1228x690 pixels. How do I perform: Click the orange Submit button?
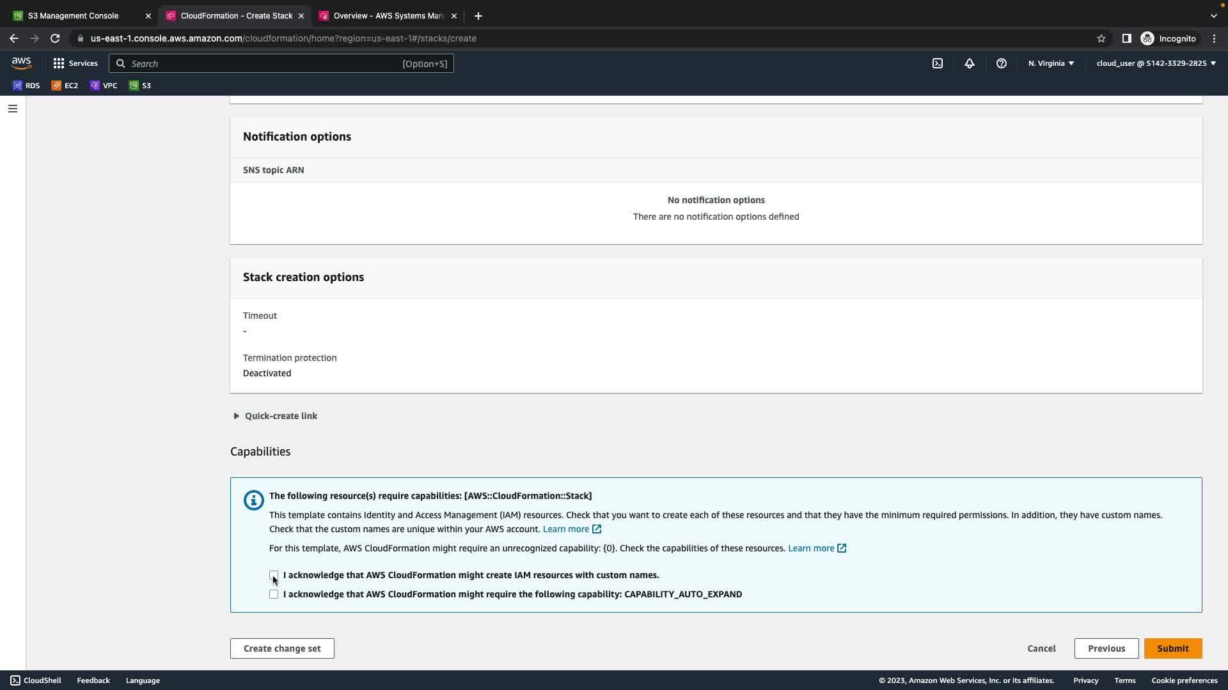pyautogui.click(x=1172, y=648)
